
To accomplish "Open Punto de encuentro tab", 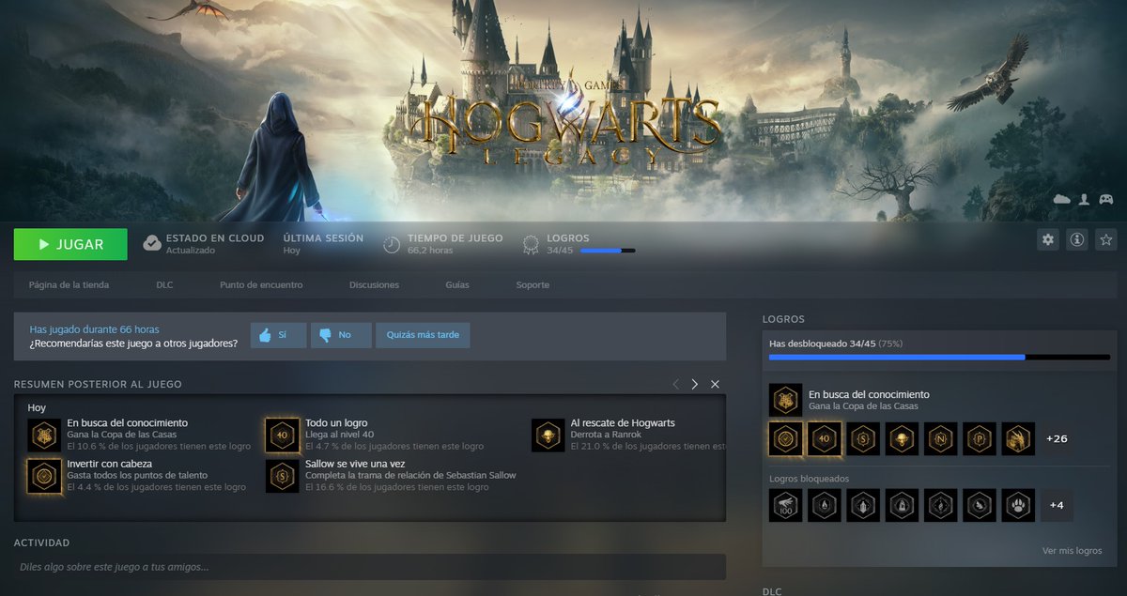I will tap(261, 284).
